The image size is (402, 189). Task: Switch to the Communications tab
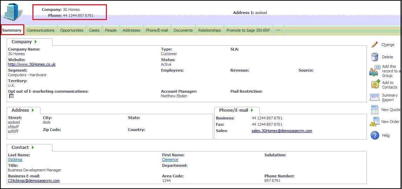point(41,30)
